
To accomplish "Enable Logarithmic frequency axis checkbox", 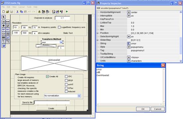I will [x=59, y=27].
